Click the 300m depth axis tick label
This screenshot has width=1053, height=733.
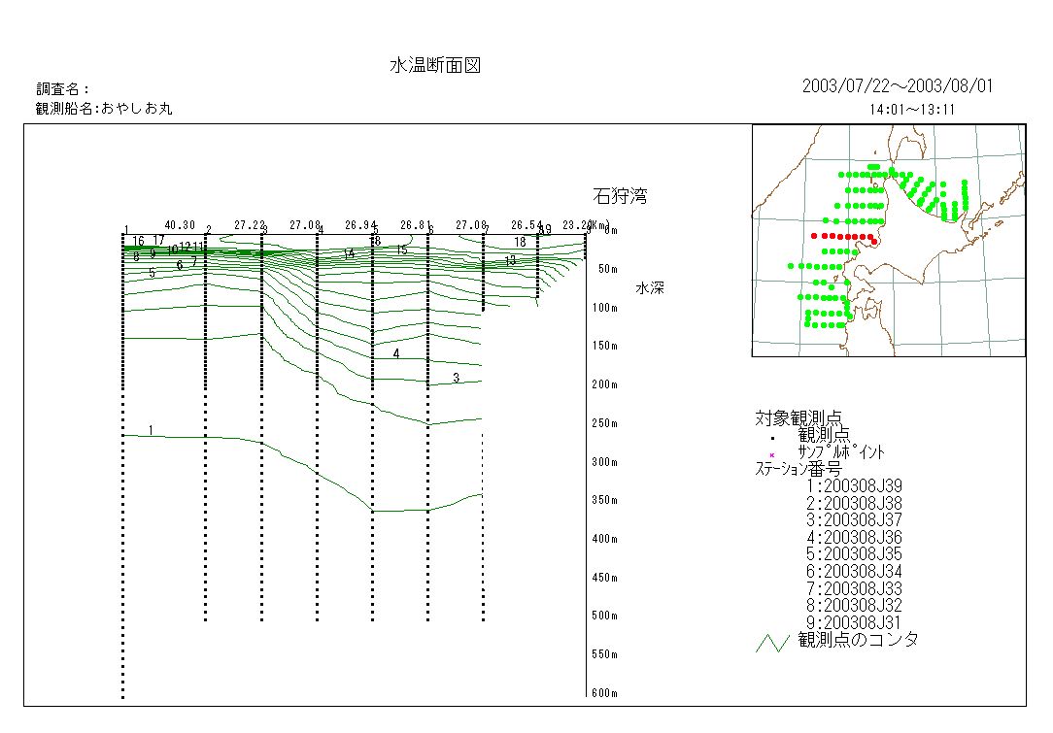pos(605,462)
